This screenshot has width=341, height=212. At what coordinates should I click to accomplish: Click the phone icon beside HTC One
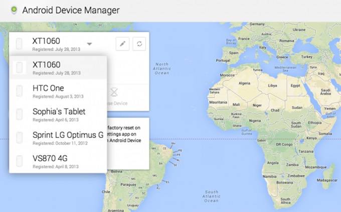[x=19, y=91]
